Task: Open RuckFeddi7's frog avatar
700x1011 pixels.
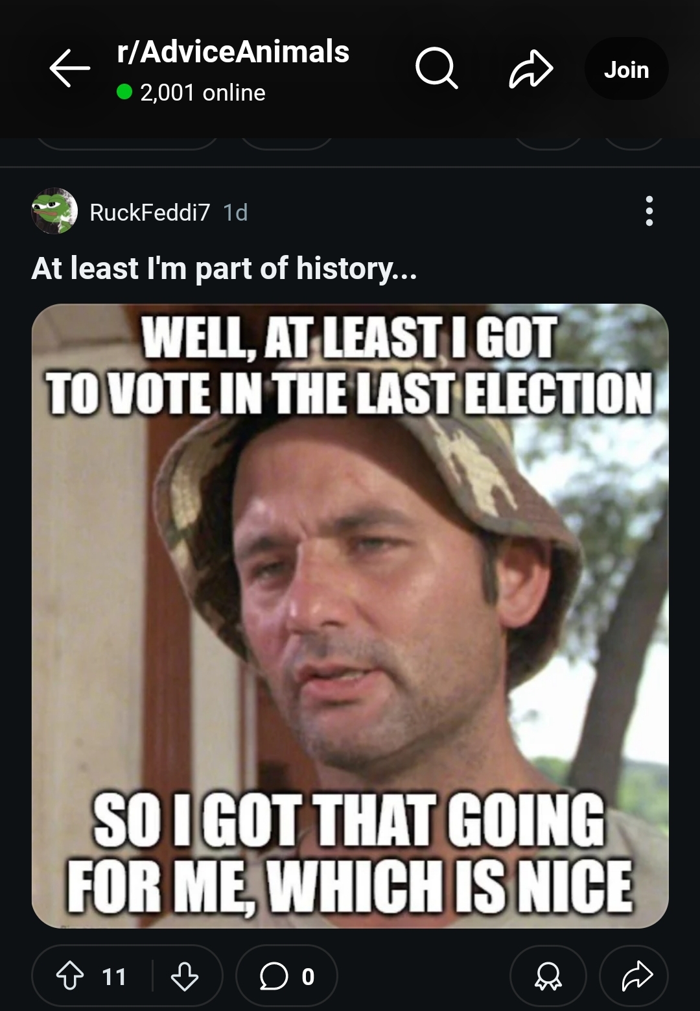Action: pos(54,212)
